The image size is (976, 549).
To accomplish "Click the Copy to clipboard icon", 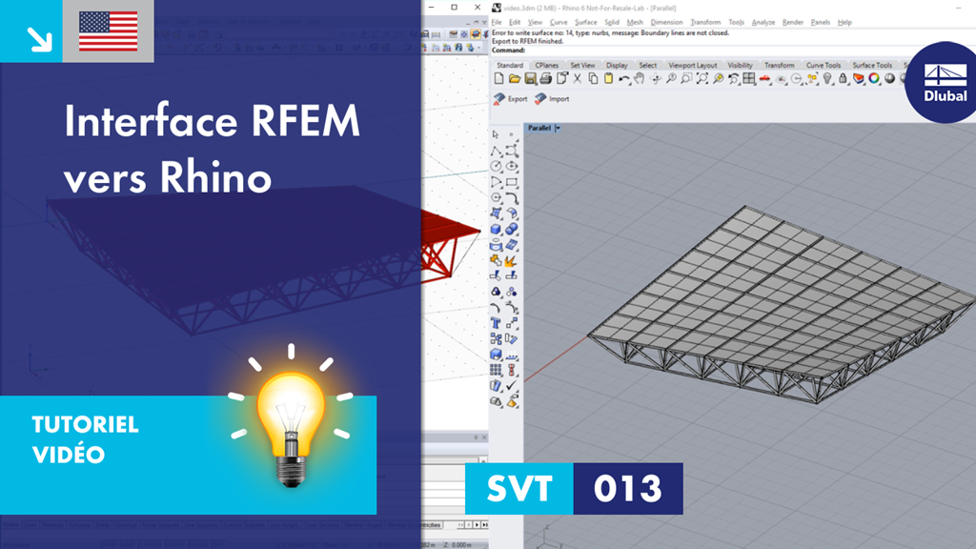I will click(593, 79).
